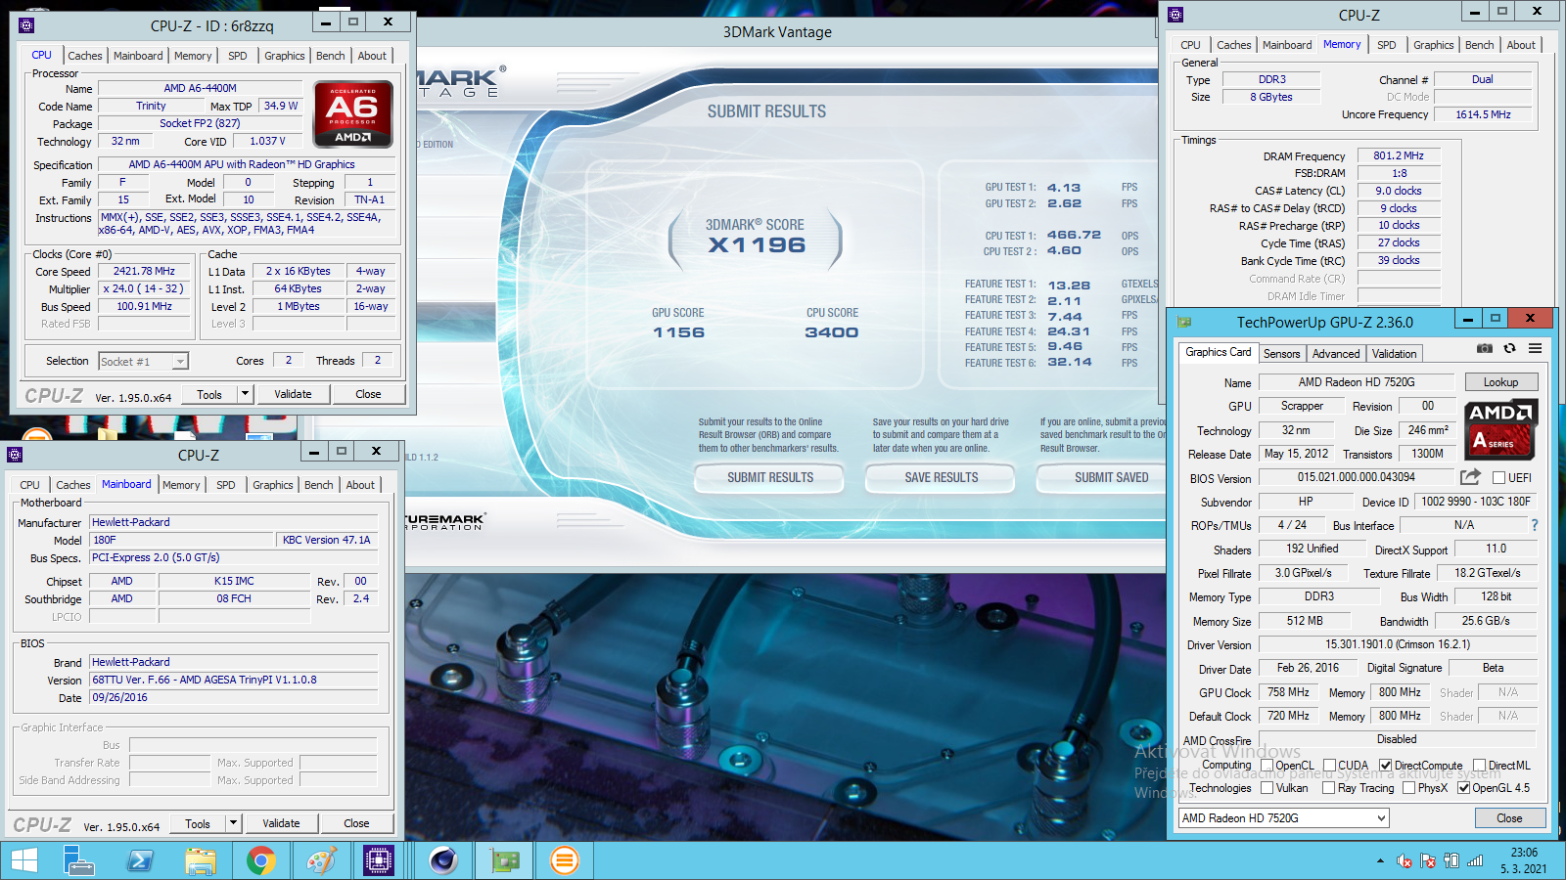Screen dimensions: 1566x880
Task: Open Paint from the taskbar
Action: coord(321,860)
